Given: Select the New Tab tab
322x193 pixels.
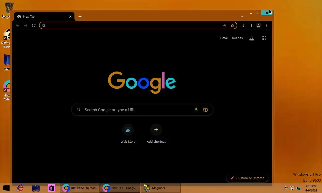Looking at the screenshot, I should tap(44, 17).
